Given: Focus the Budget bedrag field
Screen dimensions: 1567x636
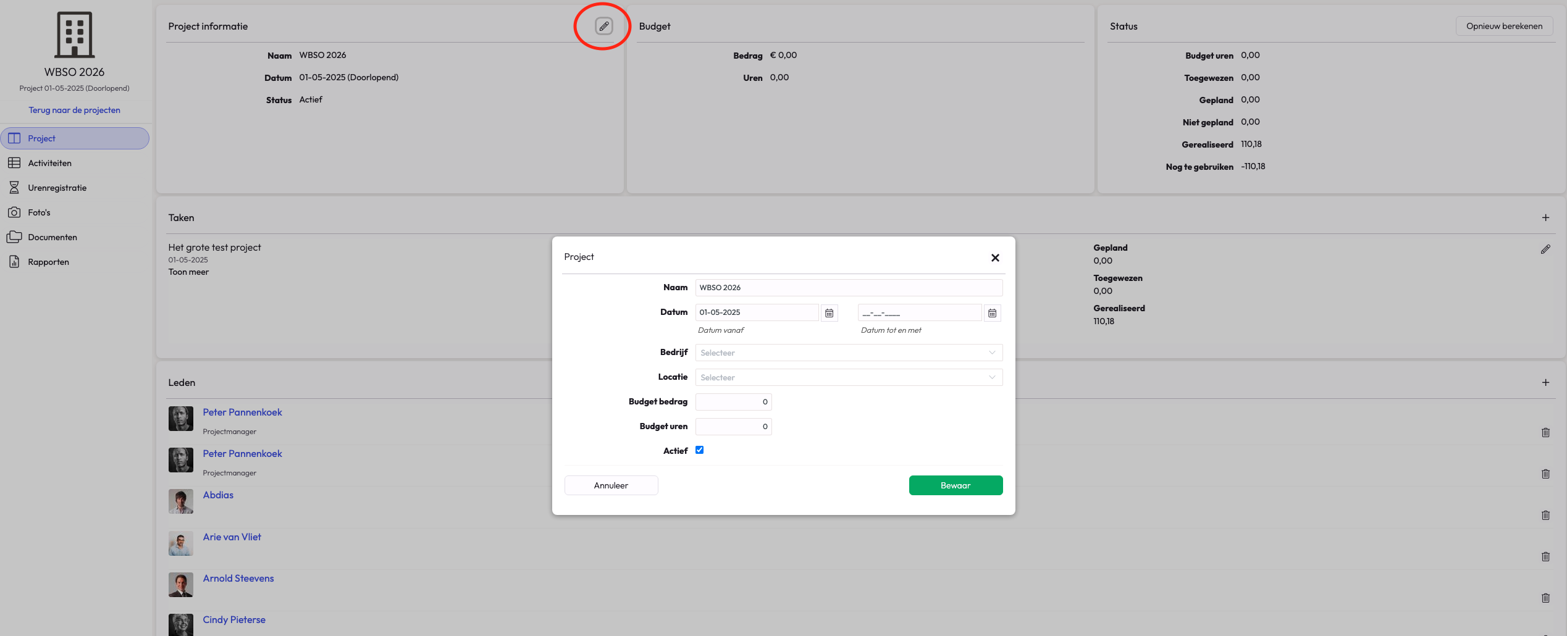Looking at the screenshot, I should (x=733, y=402).
